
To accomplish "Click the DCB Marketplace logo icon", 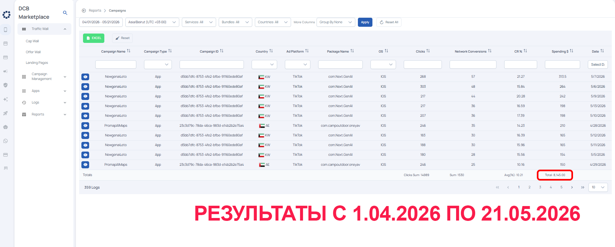I will 6,15.
